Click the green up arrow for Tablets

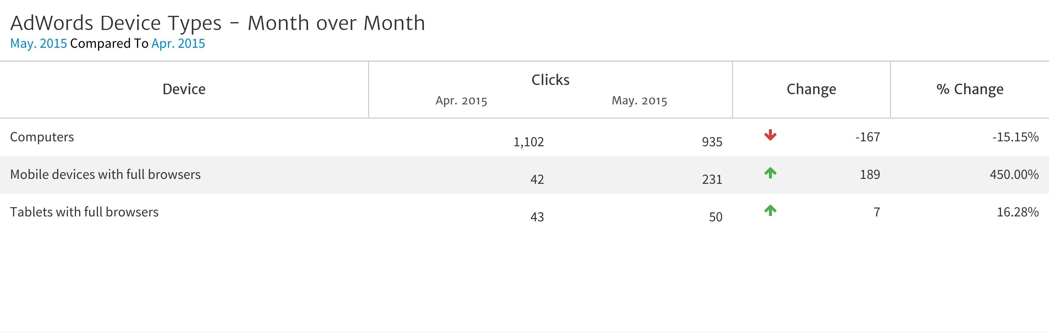click(x=770, y=210)
